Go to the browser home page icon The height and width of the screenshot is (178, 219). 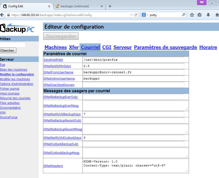(x=217, y=15)
